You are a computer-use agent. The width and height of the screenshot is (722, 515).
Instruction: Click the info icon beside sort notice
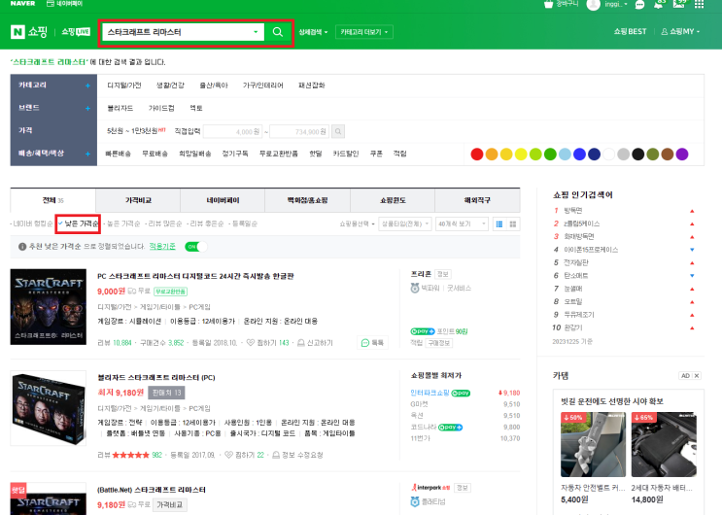click(22, 247)
